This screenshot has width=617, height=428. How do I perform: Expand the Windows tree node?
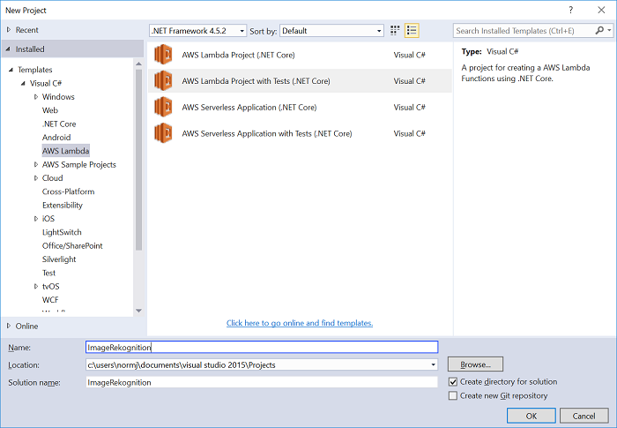click(36, 96)
